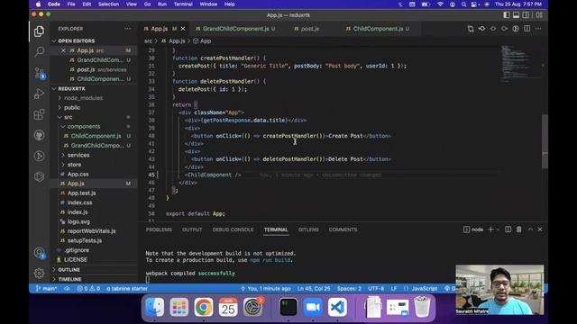
Task: Open logo.svg in file tree
Action: tap(78, 221)
